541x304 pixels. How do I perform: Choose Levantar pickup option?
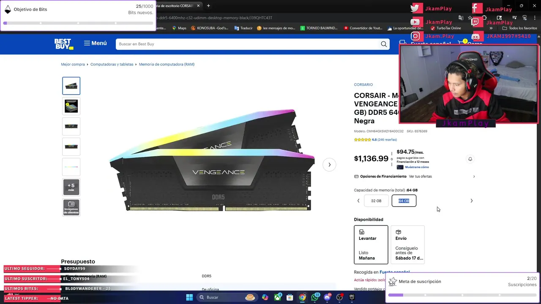(x=371, y=244)
